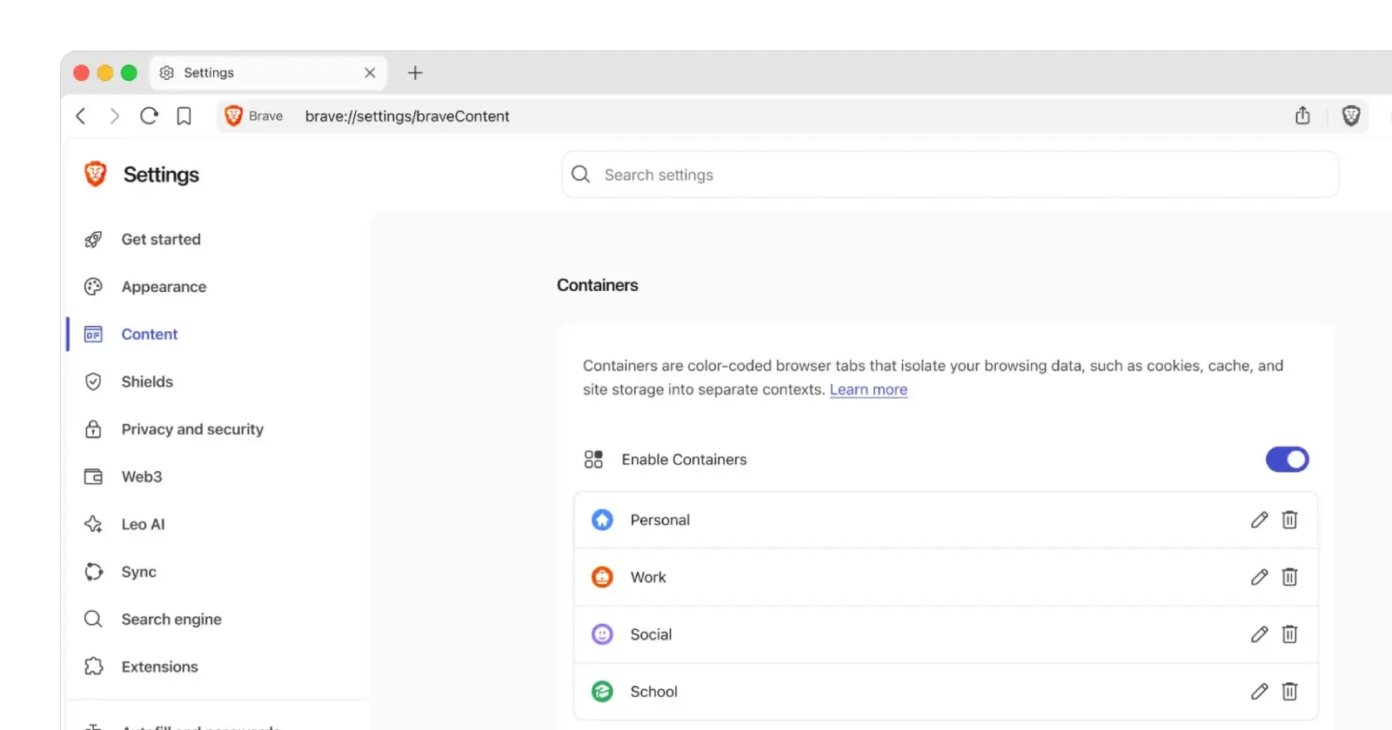This screenshot has width=1392, height=730.
Task: Open Web3 settings
Action: (142, 476)
